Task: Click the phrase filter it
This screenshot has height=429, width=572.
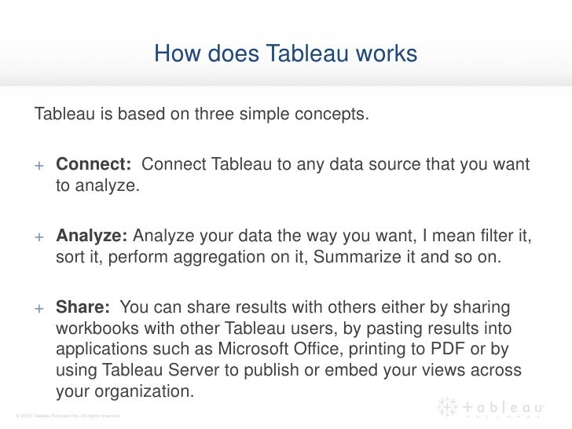Action: click(x=506, y=236)
